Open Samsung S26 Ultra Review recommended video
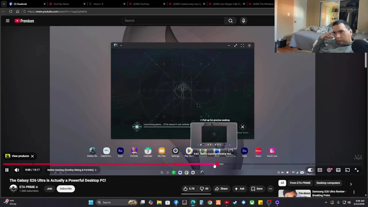368x207 pixels. coord(329,193)
